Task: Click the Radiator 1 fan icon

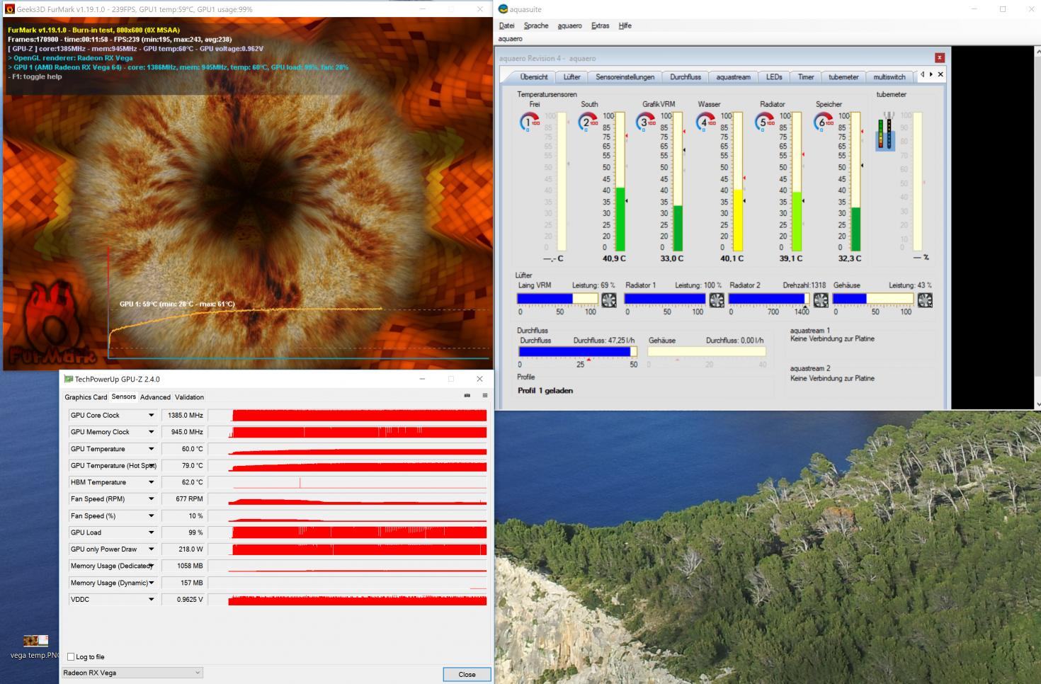Action: point(717,300)
